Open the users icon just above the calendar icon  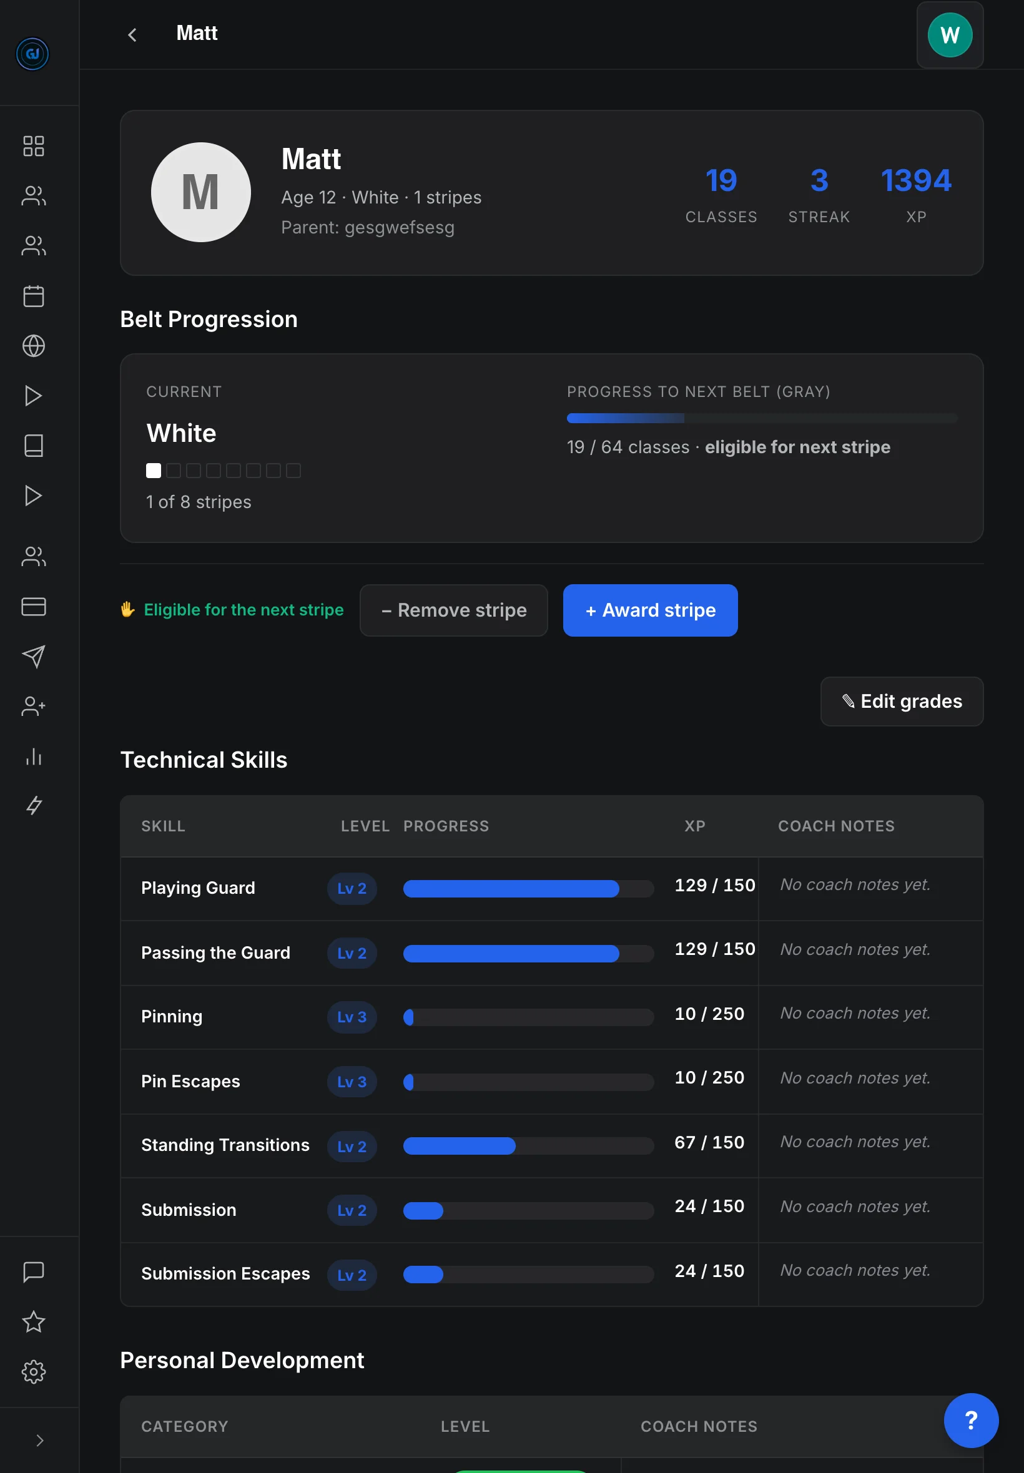33,247
